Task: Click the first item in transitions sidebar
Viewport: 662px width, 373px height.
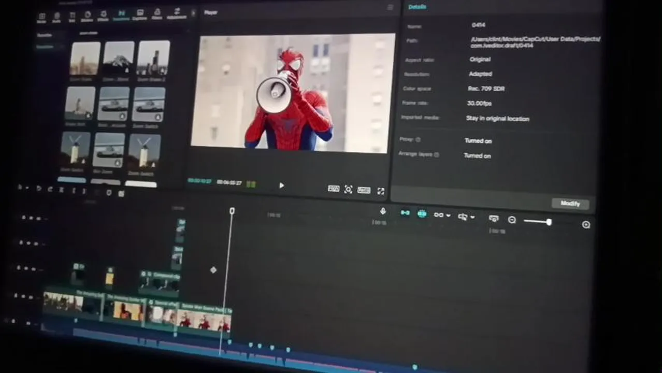Action: [45, 35]
